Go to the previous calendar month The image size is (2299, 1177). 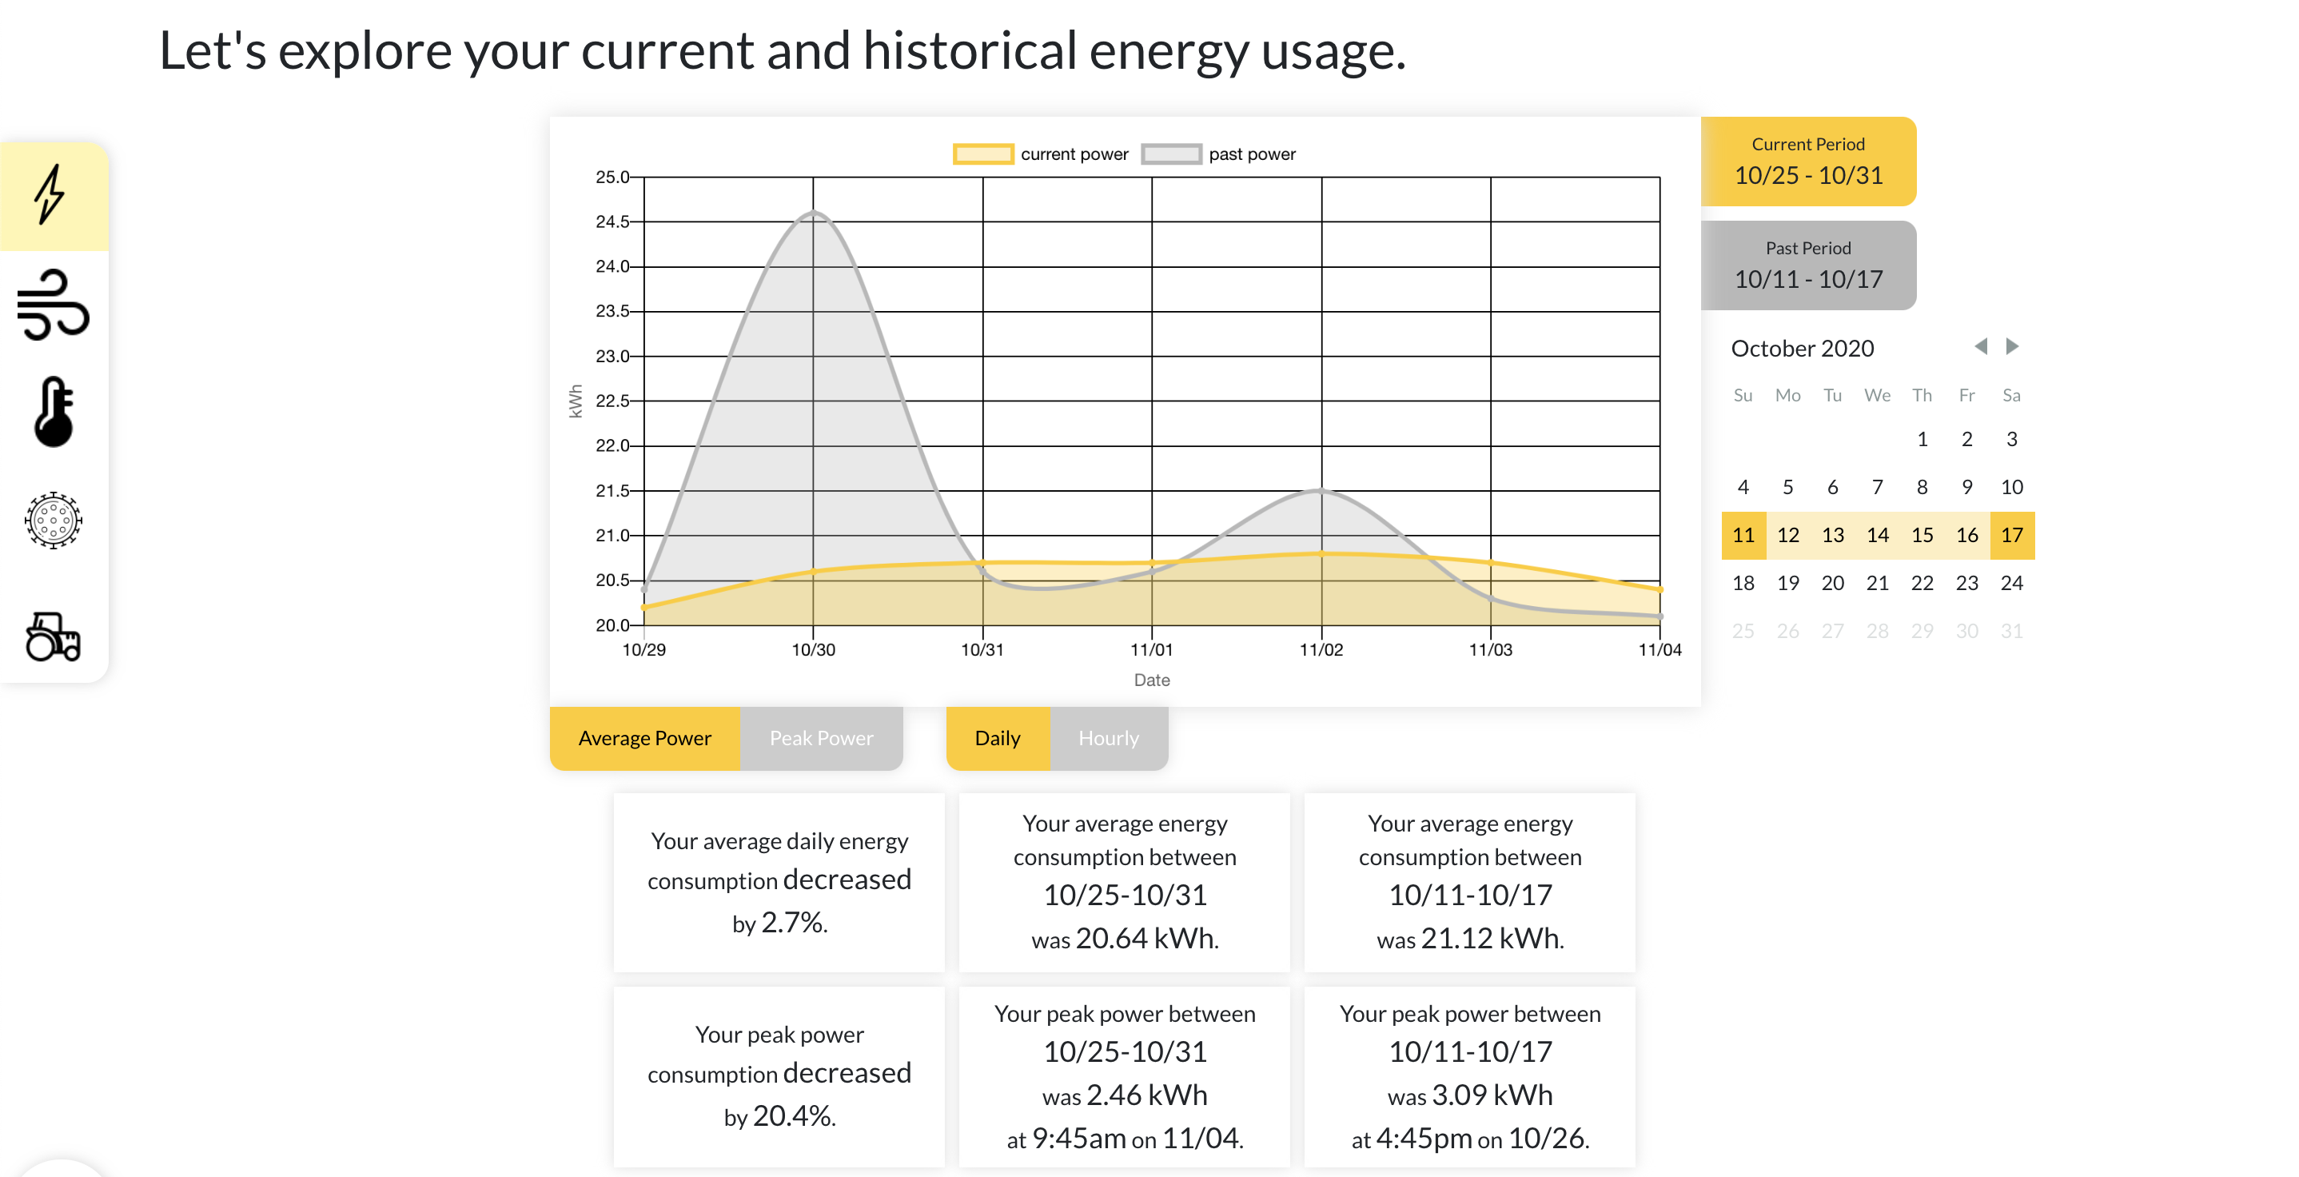pyautogui.click(x=1980, y=346)
